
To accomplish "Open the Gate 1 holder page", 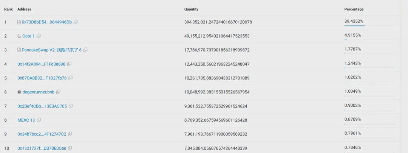I will [x=28, y=36].
